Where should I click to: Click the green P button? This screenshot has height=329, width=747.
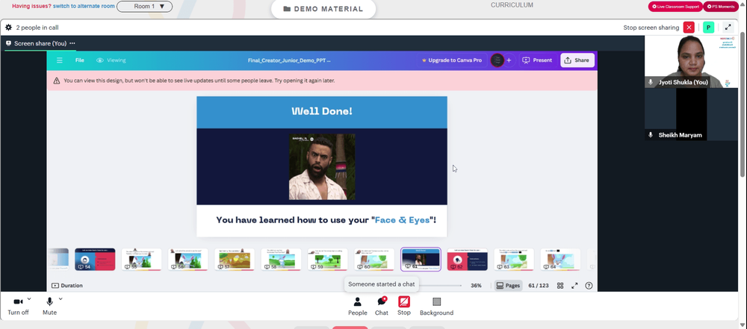pyautogui.click(x=708, y=28)
